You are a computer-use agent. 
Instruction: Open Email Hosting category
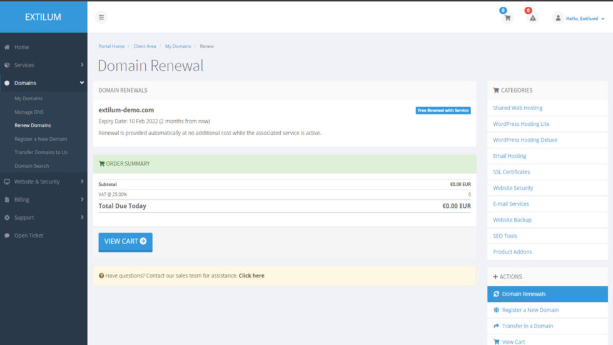[509, 156]
